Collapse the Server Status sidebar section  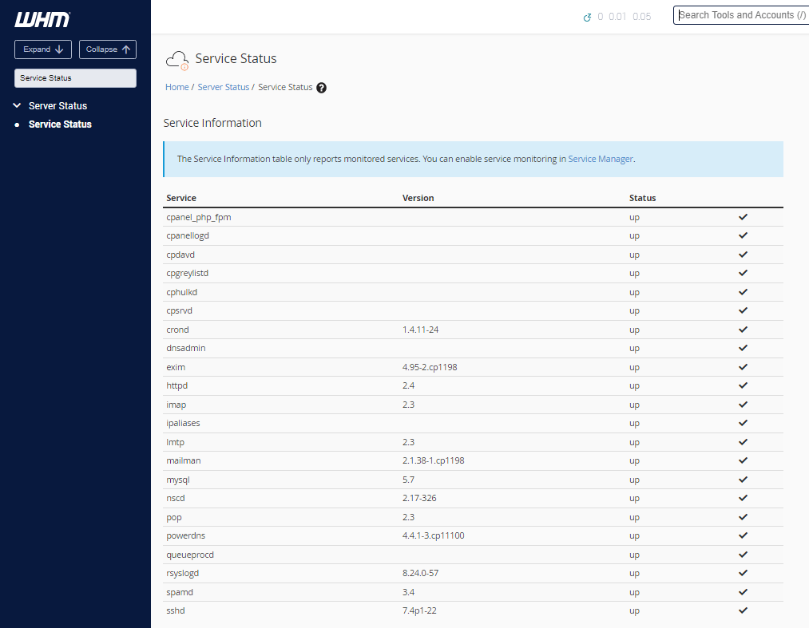[17, 105]
